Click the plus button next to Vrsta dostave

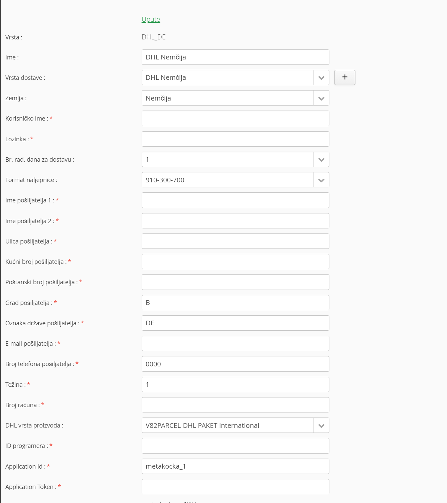tap(345, 77)
